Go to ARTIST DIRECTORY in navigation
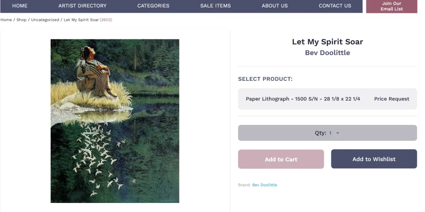Image resolution: width=425 pixels, height=212 pixels. pyautogui.click(x=82, y=6)
